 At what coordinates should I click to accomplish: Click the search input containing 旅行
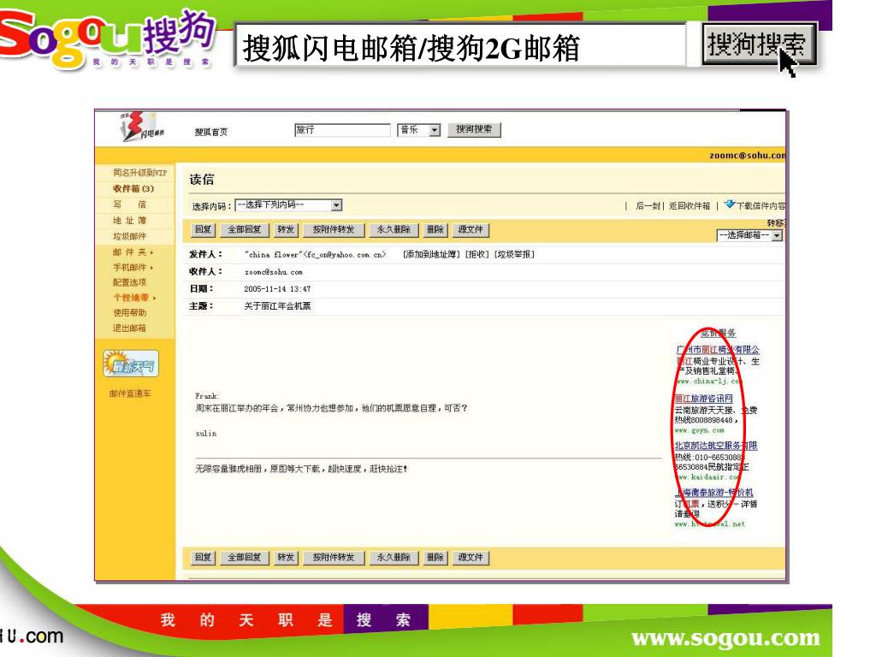coord(342,130)
